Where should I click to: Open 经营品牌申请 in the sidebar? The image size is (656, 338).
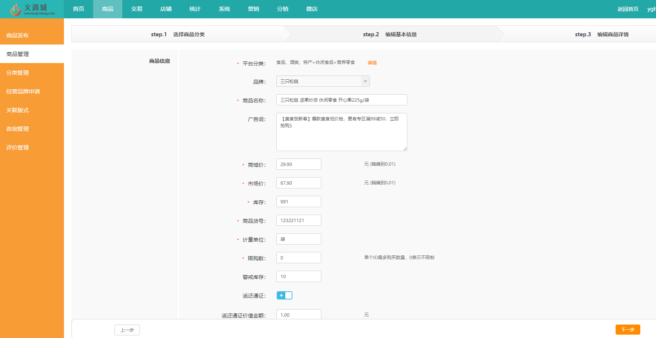[x=32, y=91]
